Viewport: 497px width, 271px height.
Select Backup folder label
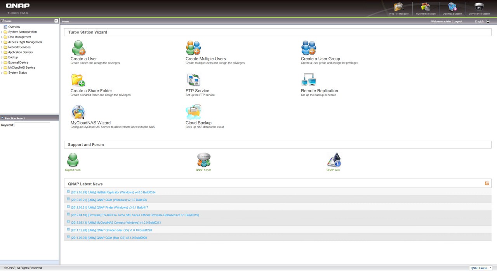[x=13, y=57]
